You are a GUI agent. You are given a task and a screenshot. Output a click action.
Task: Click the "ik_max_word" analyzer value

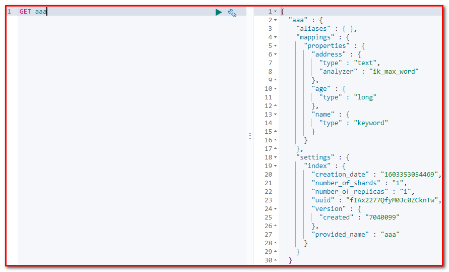394,72
